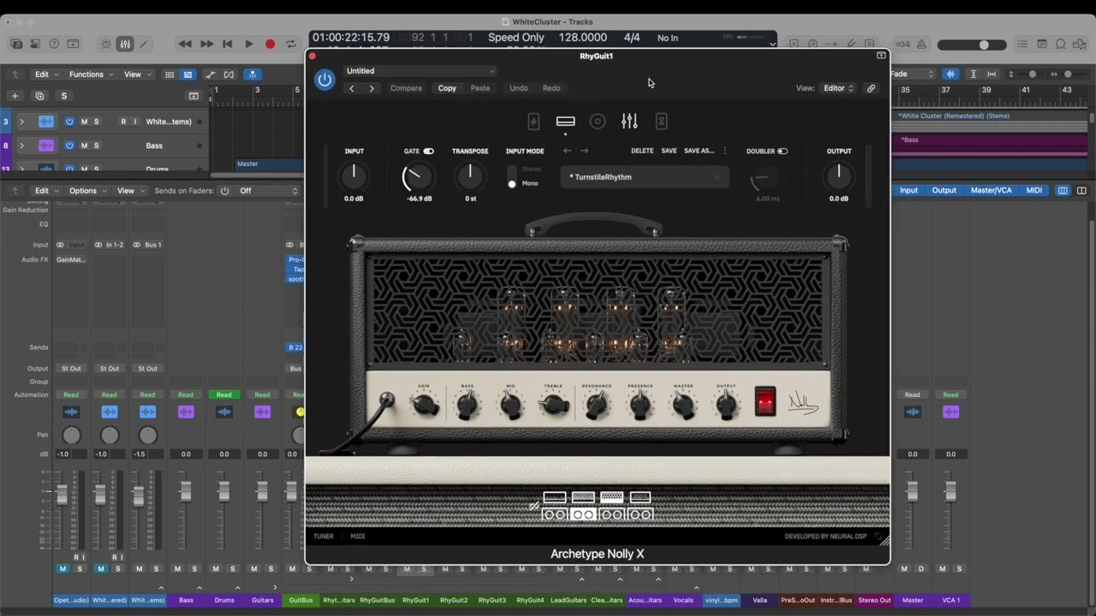The height and width of the screenshot is (616, 1096).
Task: Select the Stereo input mode
Action: pos(531,169)
